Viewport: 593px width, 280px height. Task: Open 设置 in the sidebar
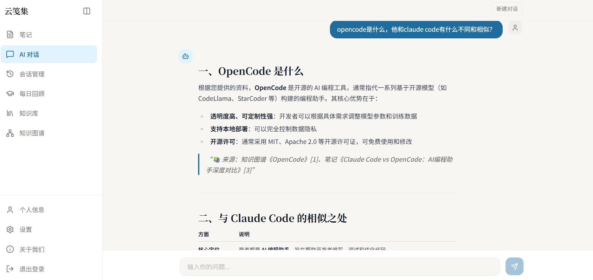(x=49, y=229)
